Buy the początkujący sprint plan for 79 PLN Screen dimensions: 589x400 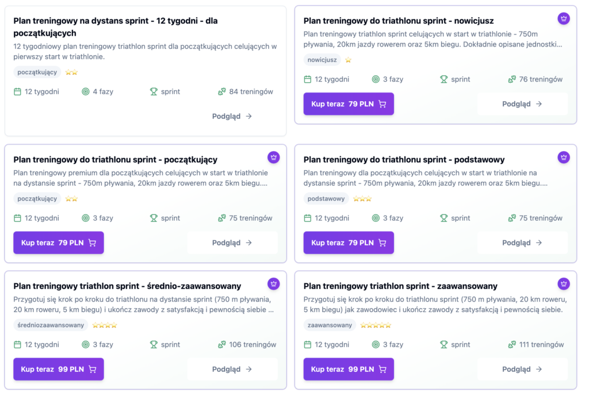point(59,243)
